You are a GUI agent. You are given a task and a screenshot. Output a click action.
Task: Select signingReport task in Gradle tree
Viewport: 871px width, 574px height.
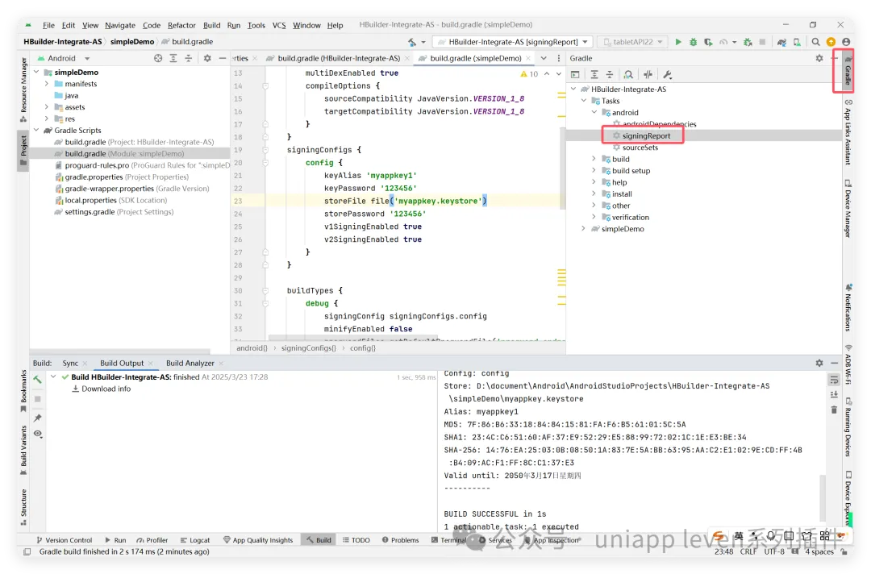(646, 135)
